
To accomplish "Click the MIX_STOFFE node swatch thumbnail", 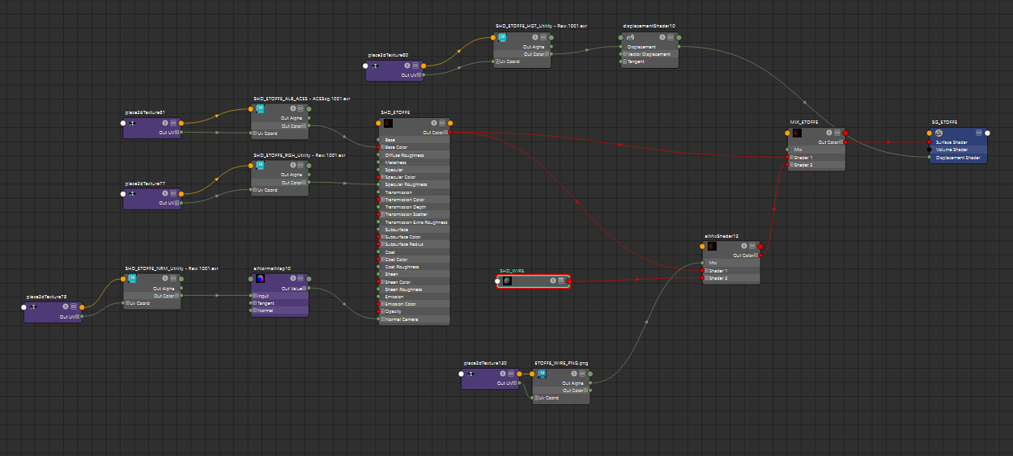I will [x=797, y=133].
